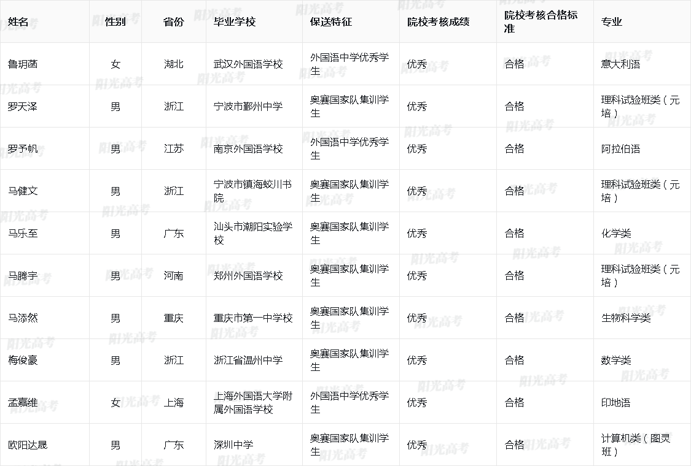Click the school 重庆市第一中学校
Screen dimensions: 691x466
pyautogui.click(x=253, y=318)
